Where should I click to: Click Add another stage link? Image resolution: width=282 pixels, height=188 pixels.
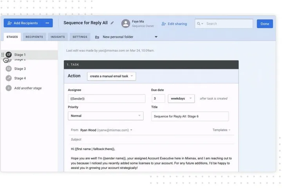coord(28,88)
